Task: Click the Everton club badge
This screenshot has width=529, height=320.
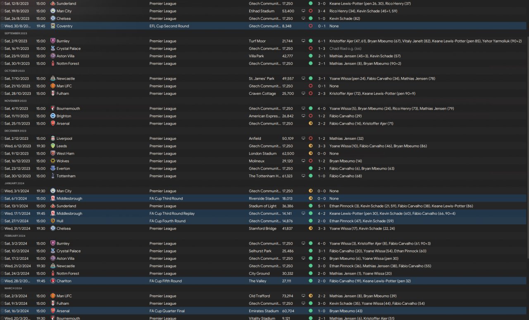Action: click(x=52, y=168)
